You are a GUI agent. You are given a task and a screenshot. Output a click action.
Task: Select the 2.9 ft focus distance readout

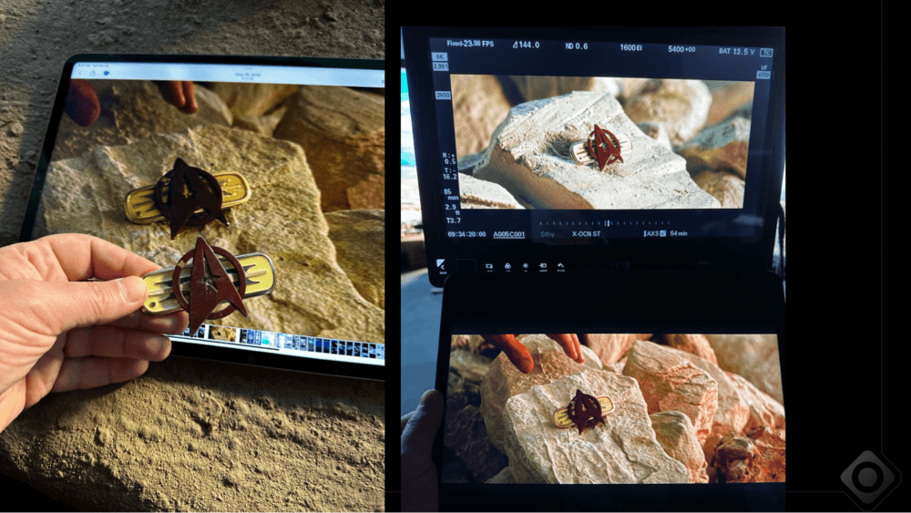click(452, 210)
